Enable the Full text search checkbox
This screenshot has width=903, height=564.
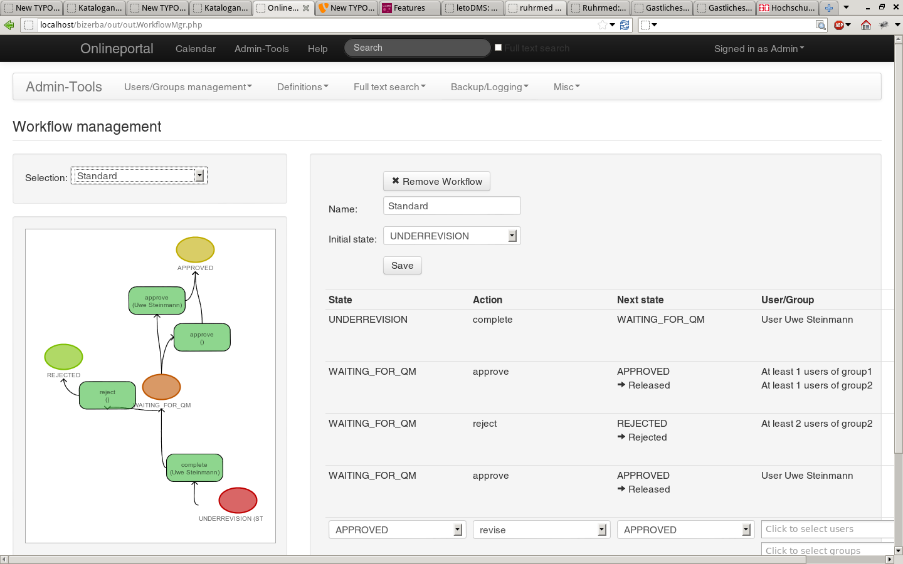tap(499, 48)
